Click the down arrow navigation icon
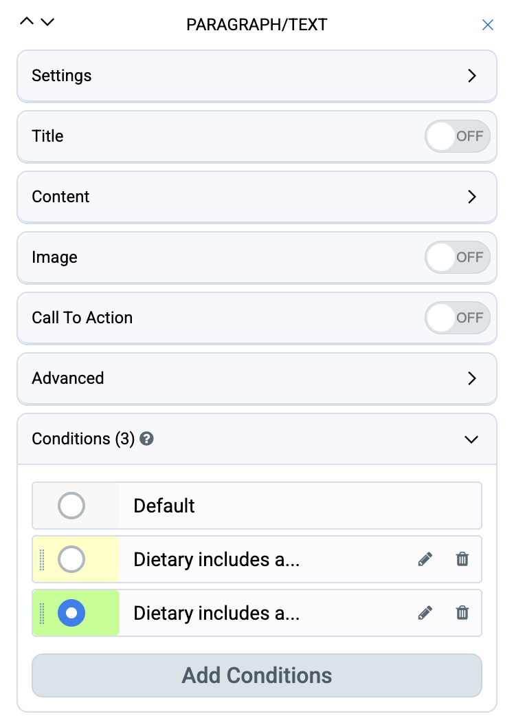The width and height of the screenshot is (514, 725). point(47,22)
